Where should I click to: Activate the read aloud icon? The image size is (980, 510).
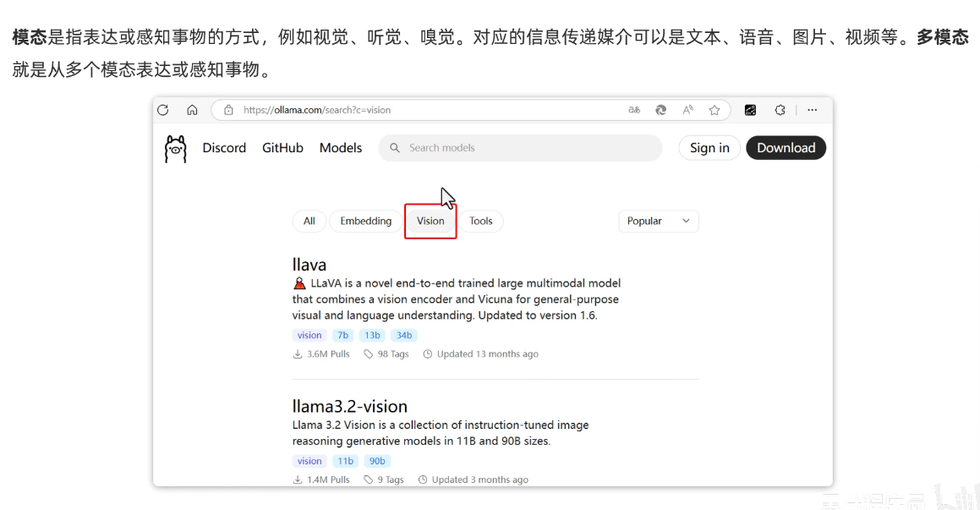687,110
